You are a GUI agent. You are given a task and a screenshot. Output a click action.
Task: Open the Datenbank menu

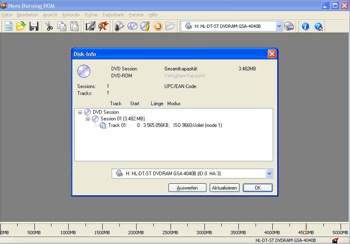pyautogui.click(x=113, y=15)
